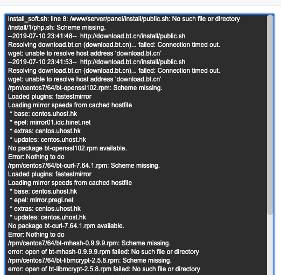The image size is (281, 275).
Task: Click the first 'Connection timed out' line
Action: [x=114, y=45]
